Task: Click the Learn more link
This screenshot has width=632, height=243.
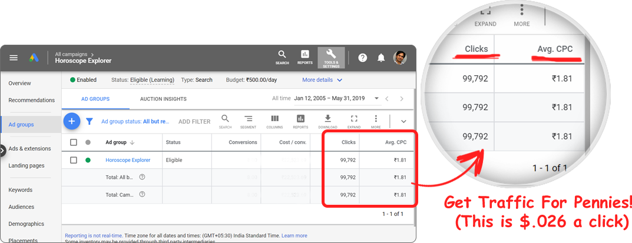Action: click(294, 236)
